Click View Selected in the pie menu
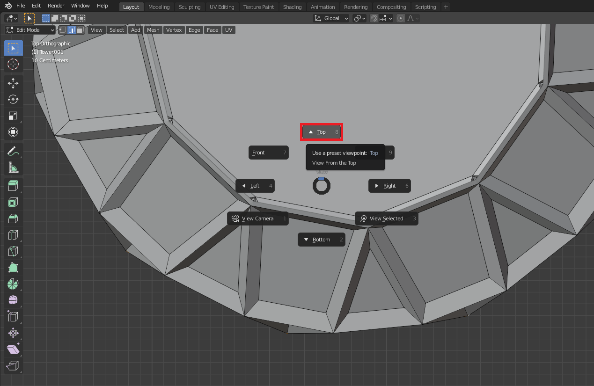The height and width of the screenshot is (386, 594). coord(386,218)
